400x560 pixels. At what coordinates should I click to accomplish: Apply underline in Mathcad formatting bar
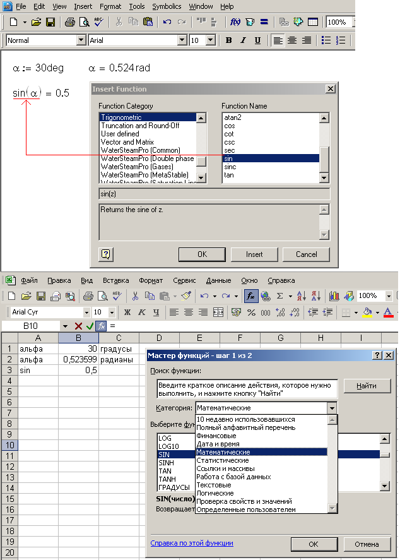coord(257,40)
